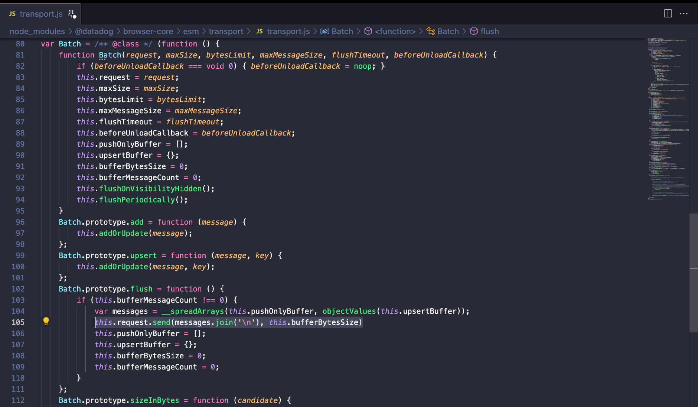Open the @datadog breadcrumb dropdown

(x=94, y=31)
